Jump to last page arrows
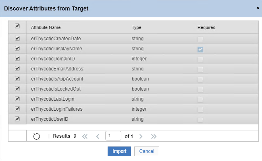 pyautogui.click(x=154, y=136)
